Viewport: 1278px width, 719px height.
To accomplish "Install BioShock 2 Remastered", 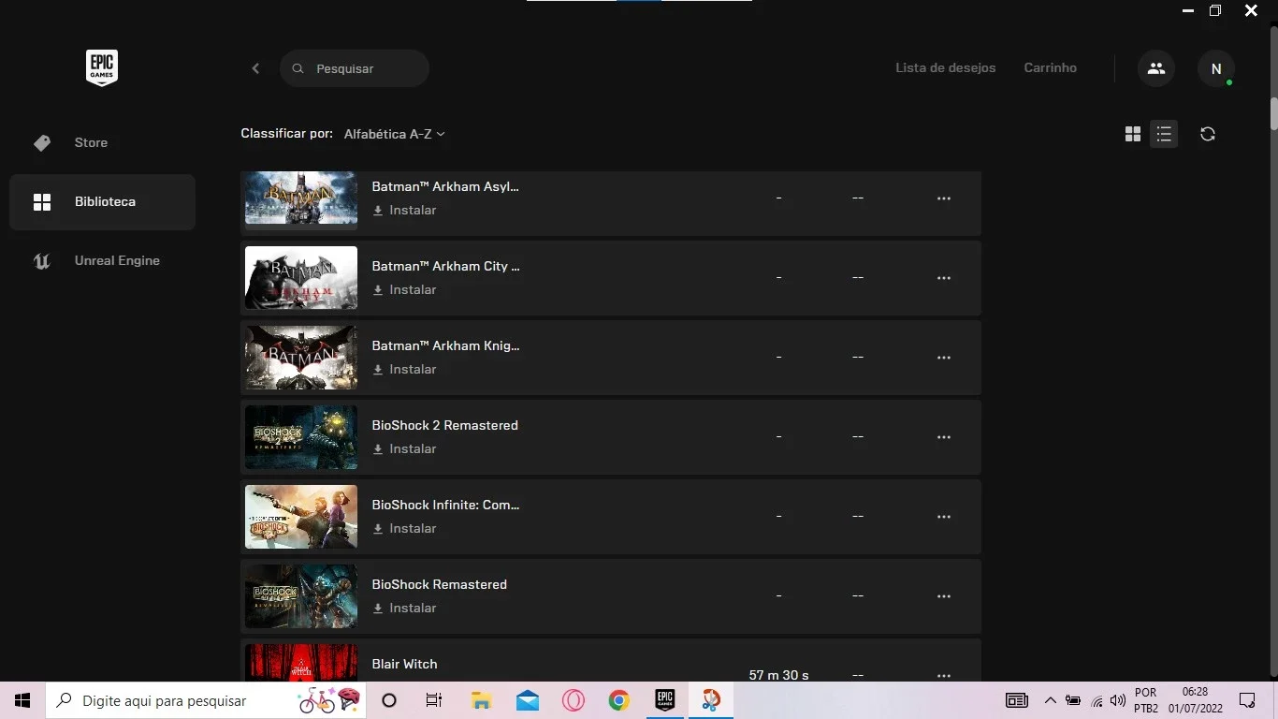I will (x=405, y=449).
